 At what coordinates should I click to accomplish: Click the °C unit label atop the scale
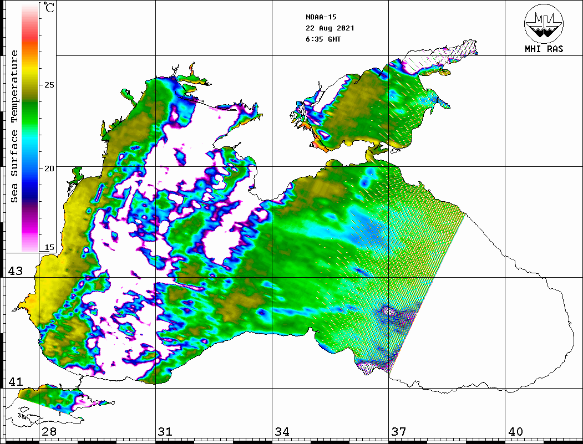coord(49,8)
